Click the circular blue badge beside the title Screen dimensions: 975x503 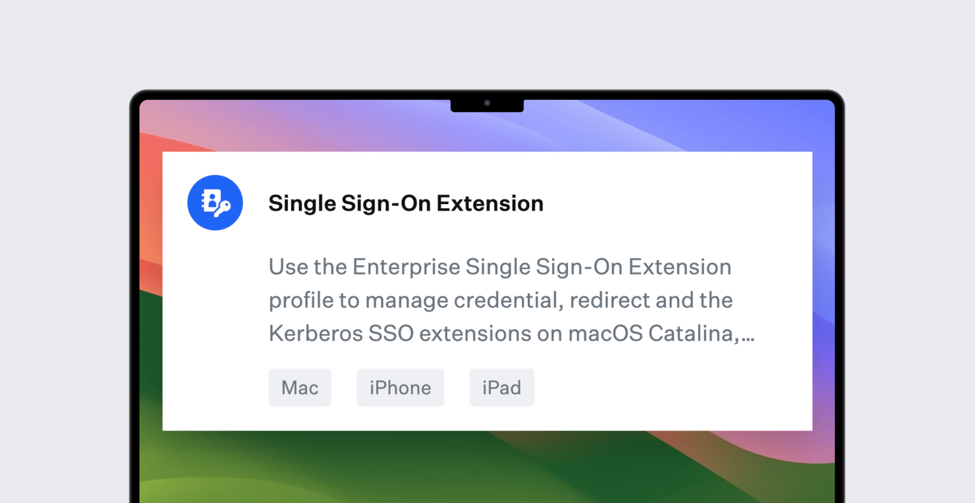click(215, 203)
